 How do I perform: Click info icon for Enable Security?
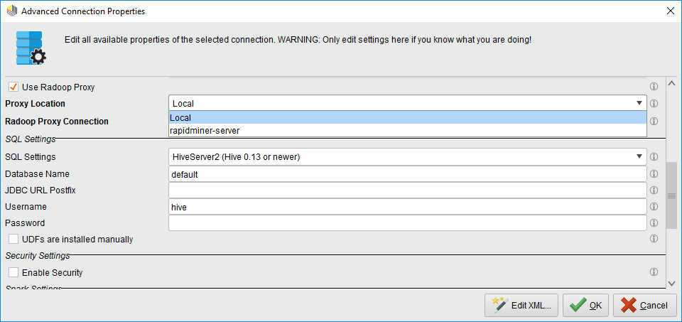654,272
